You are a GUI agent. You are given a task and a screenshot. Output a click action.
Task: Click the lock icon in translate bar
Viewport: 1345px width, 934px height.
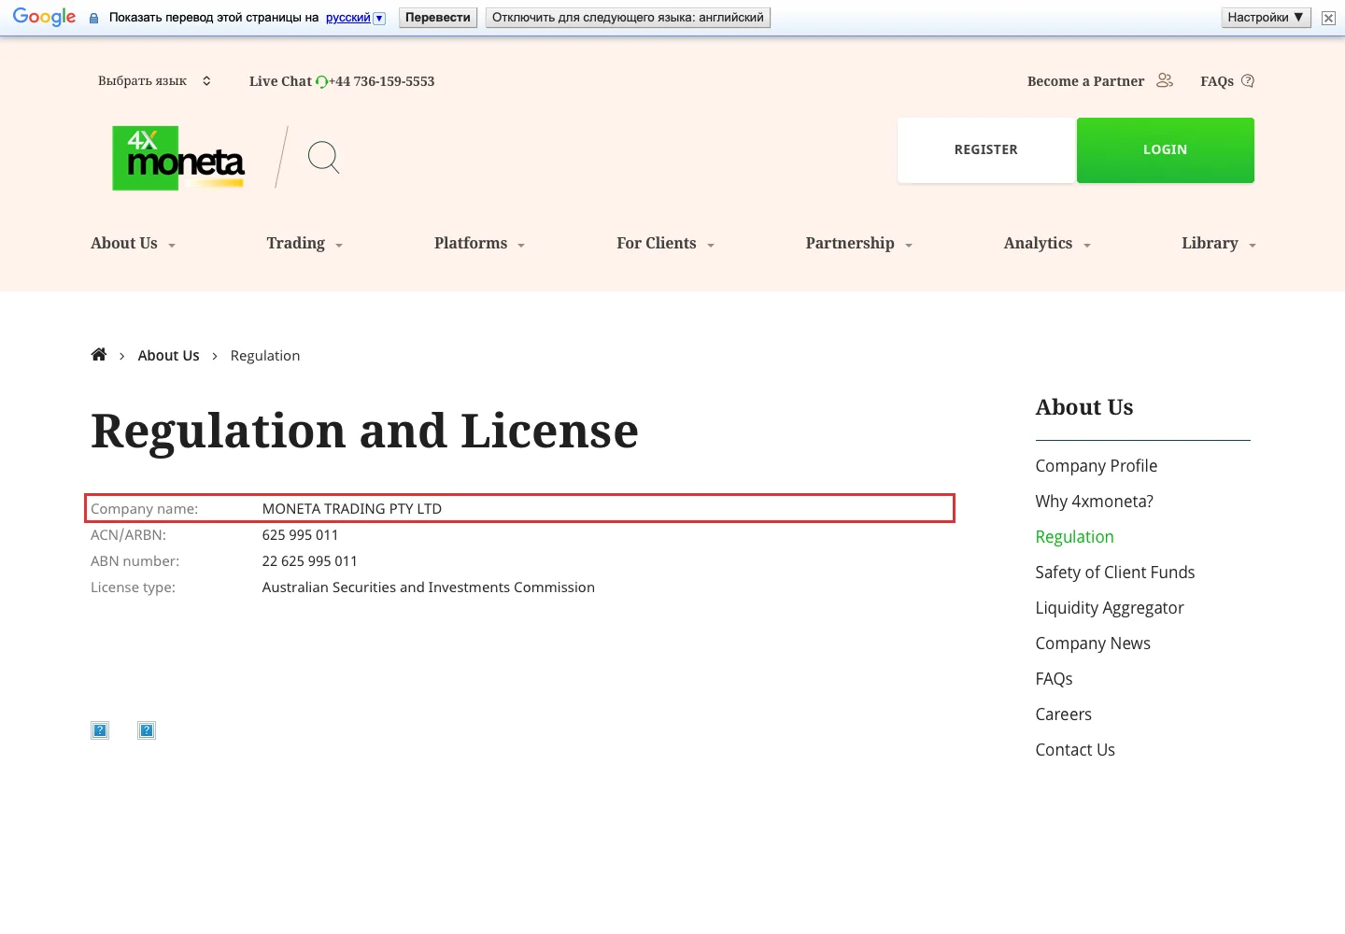pos(93,18)
